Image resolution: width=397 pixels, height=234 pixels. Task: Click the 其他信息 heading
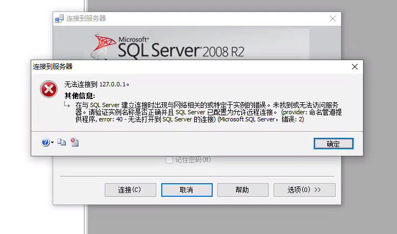(x=80, y=96)
